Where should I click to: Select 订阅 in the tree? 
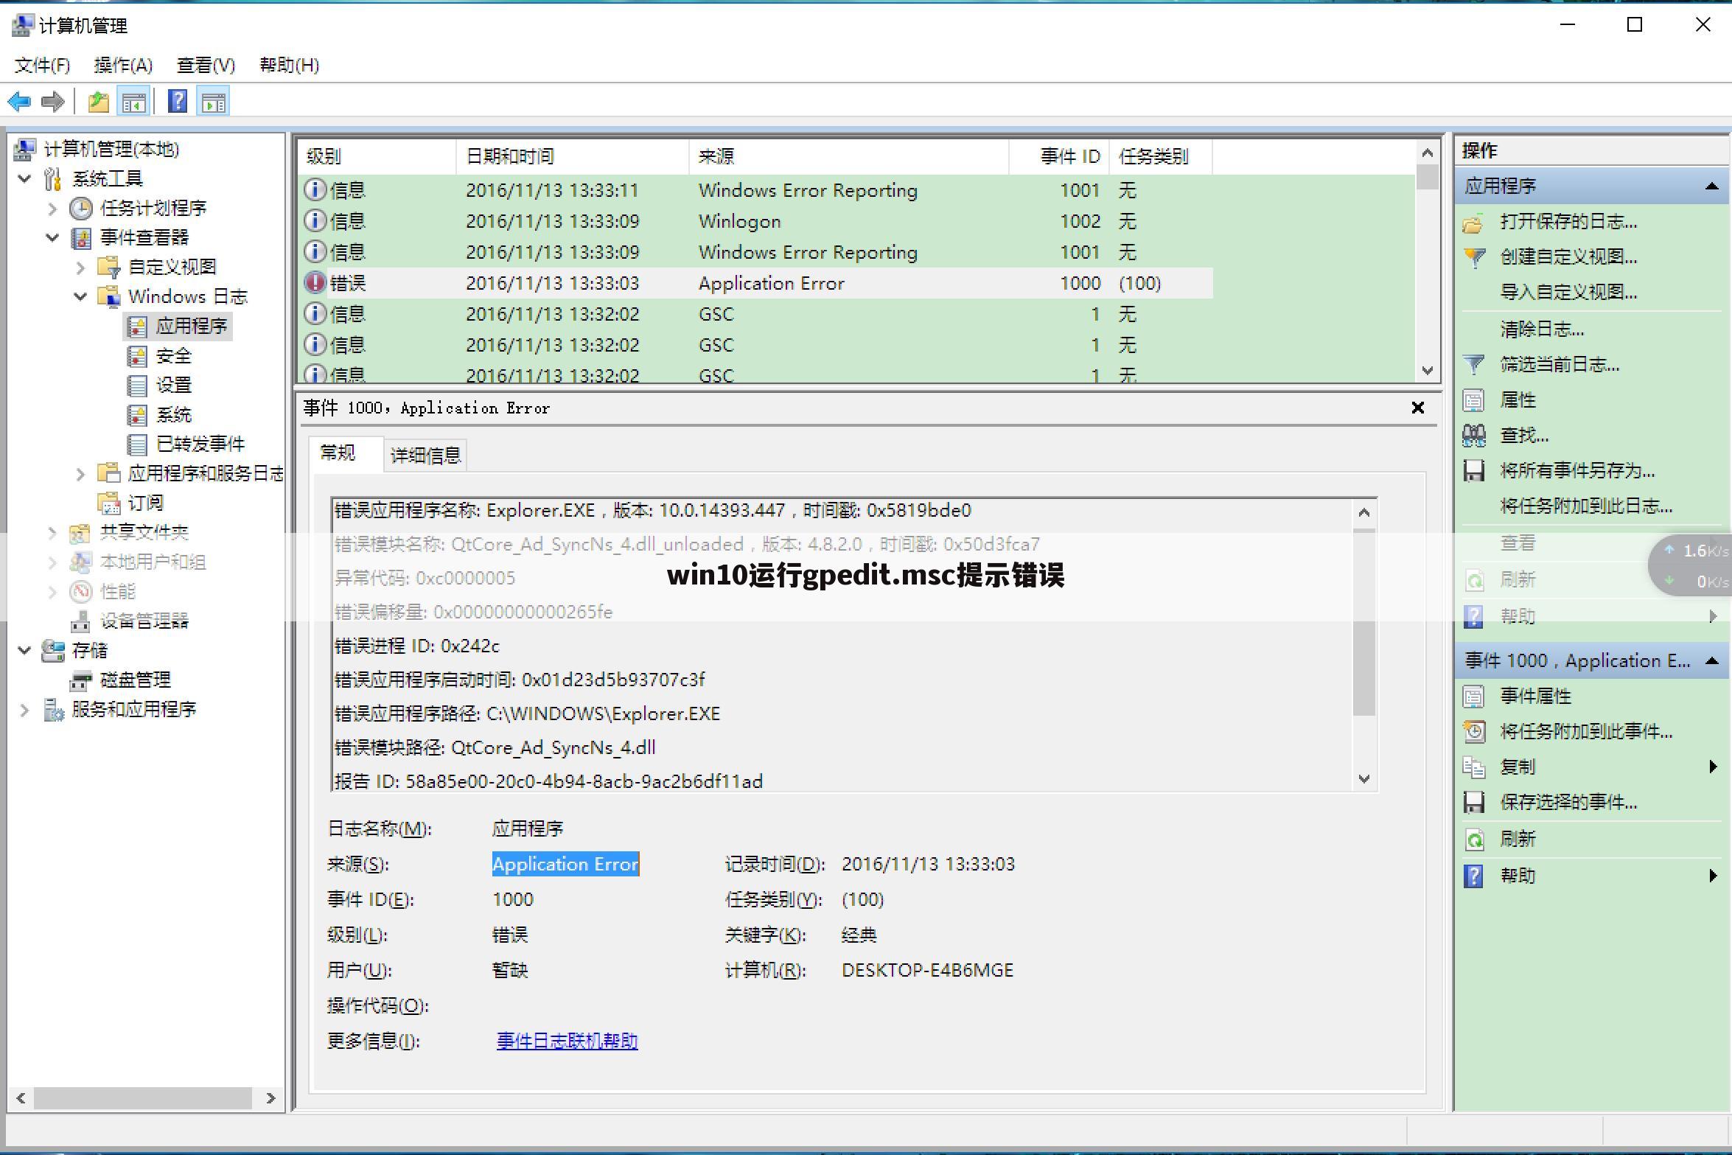coord(144,503)
